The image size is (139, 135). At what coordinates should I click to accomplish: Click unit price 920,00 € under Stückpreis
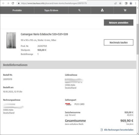[42, 50]
